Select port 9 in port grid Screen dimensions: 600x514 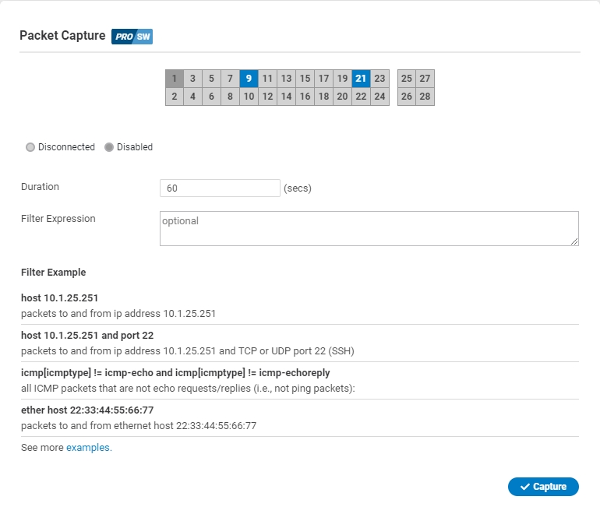tap(249, 79)
